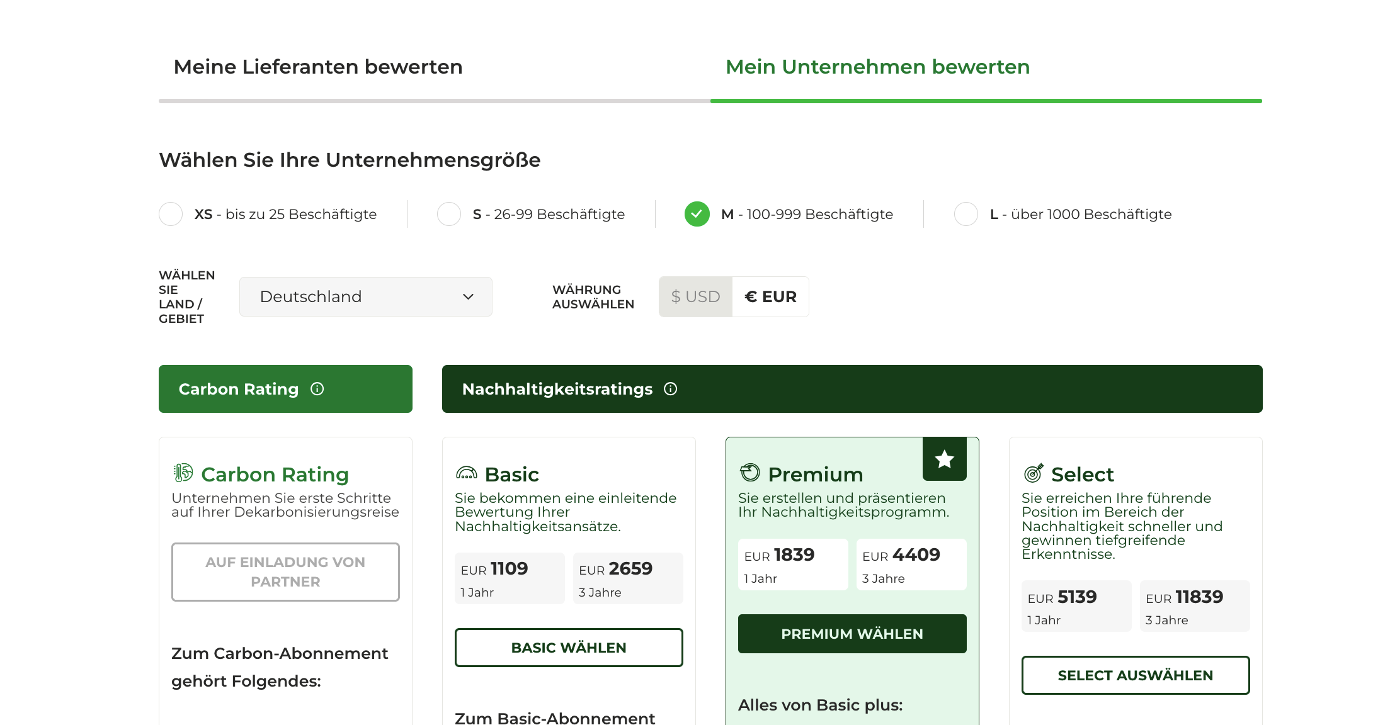
Task: Click the Nachhaltigkeitsratings dark header bar
Action: tap(852, 389)
